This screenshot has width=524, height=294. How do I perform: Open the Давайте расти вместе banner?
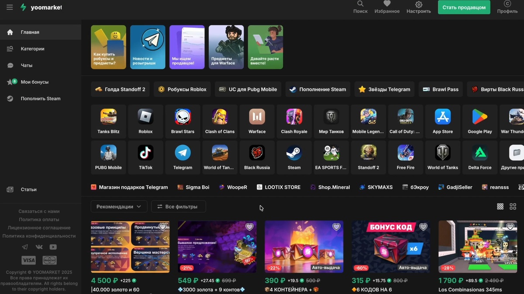(x=265, y=47)
